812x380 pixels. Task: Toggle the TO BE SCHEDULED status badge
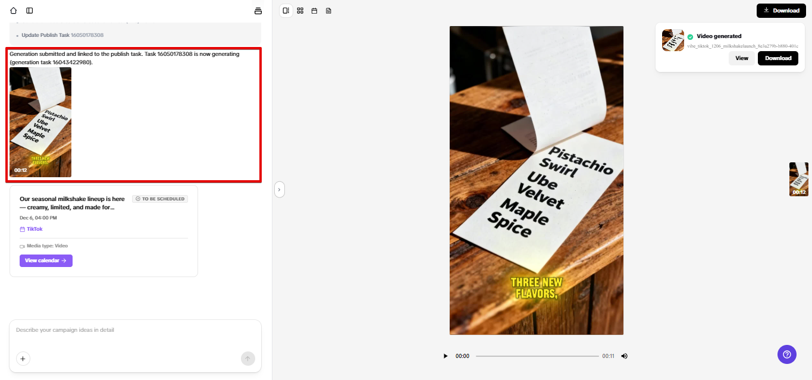[x=159, y=199]
